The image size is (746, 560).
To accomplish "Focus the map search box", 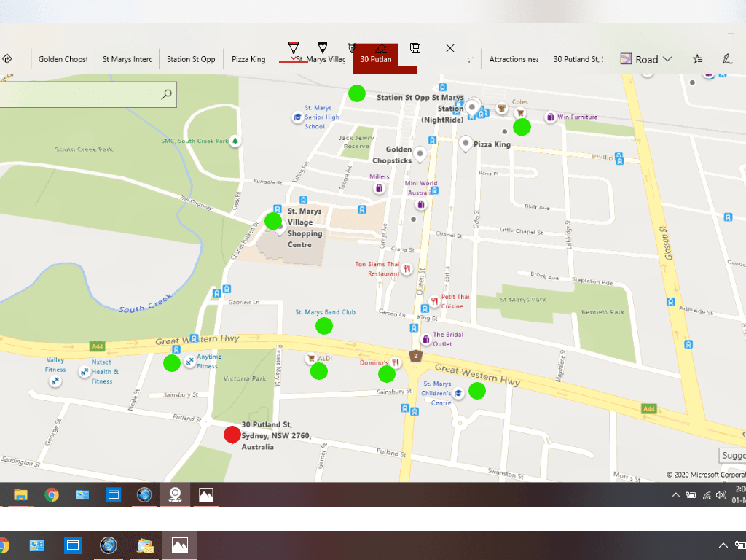I will click(x=87, y=94).
